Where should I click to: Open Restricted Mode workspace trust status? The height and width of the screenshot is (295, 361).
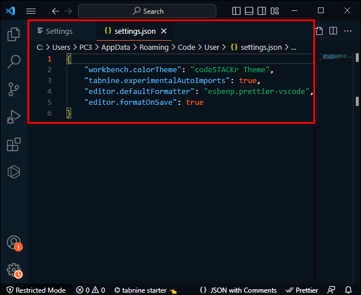pos(36,290)
